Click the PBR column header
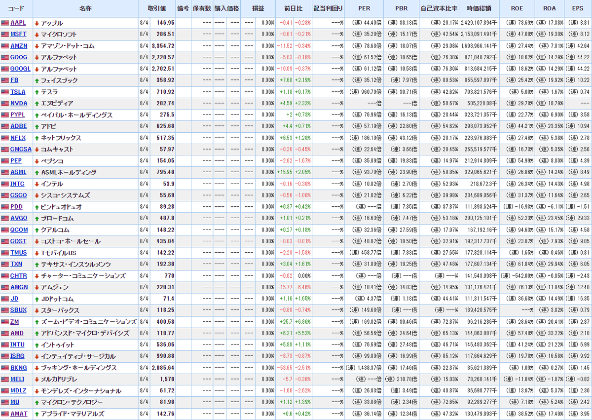 [401, 8]
